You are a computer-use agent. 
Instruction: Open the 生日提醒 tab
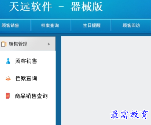pos(92,25)
